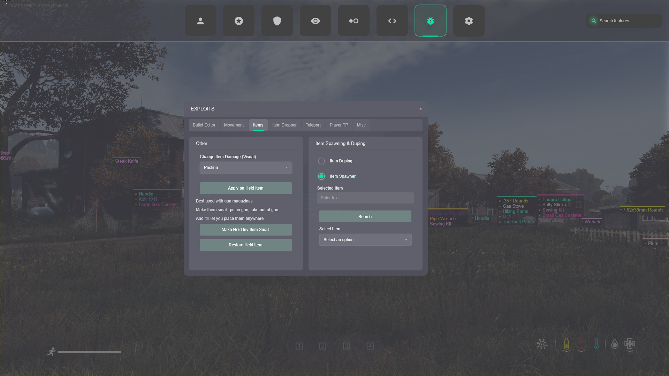Expand the Pristine item damage dropdown
669x376 pixels.
tap(245, 168)
